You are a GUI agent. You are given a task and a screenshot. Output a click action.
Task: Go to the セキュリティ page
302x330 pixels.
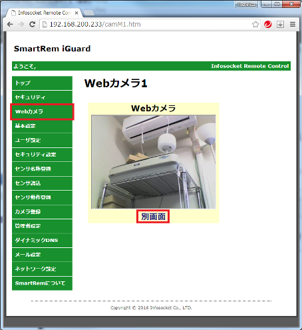tap(42, 97)
